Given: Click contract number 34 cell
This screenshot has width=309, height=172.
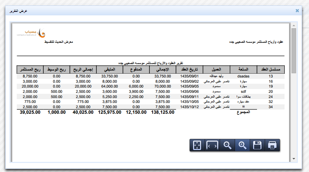Looking at the screenshot, I should click(271, 107).
